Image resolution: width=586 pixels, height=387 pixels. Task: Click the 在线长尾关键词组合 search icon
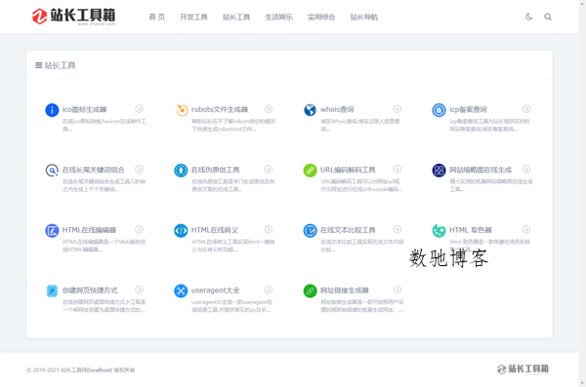coord(52,171)
